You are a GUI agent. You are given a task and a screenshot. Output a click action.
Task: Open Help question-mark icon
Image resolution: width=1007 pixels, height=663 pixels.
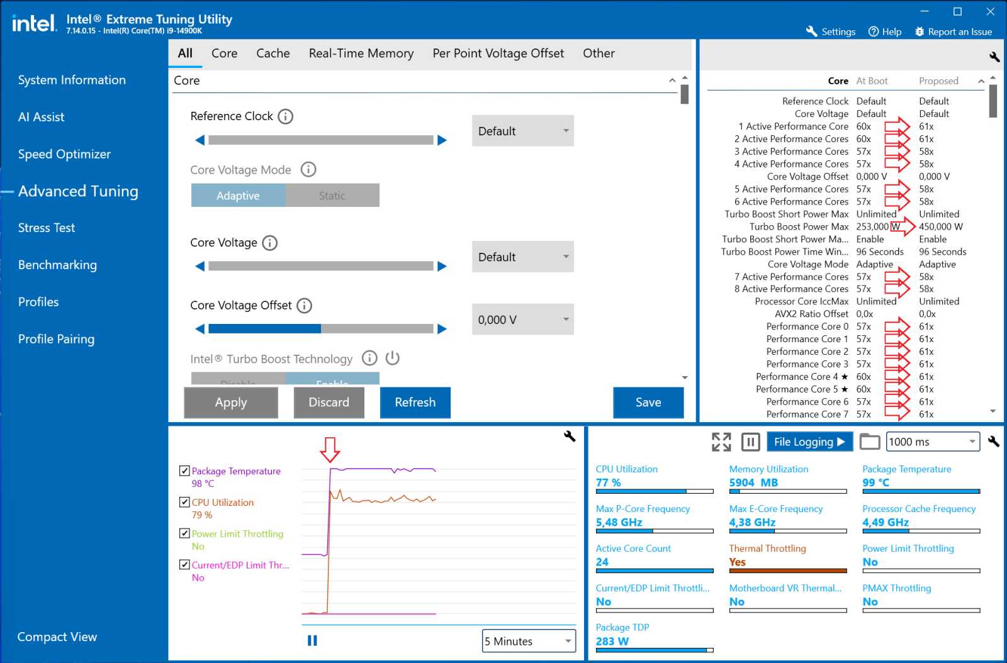[x=874, y=31]
